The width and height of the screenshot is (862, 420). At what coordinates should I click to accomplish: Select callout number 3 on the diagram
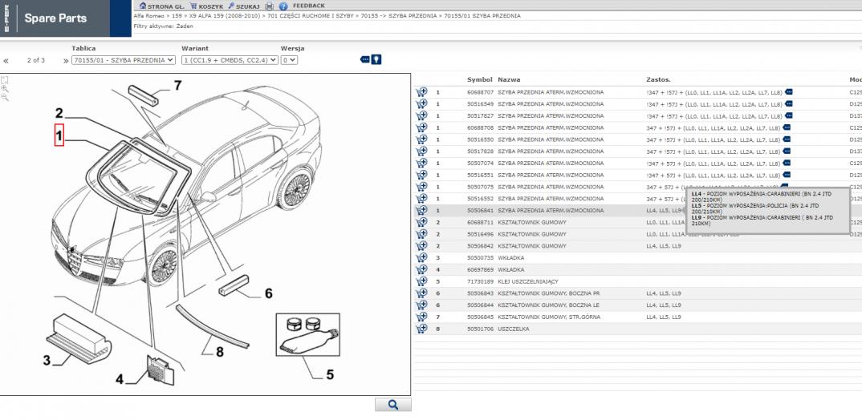coord(47,361)
